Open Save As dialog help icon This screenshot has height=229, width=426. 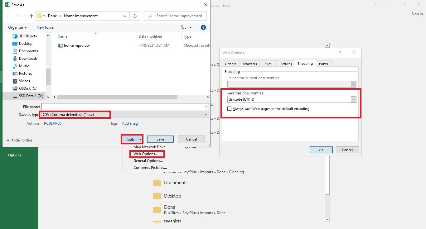(x=203, y=27)
